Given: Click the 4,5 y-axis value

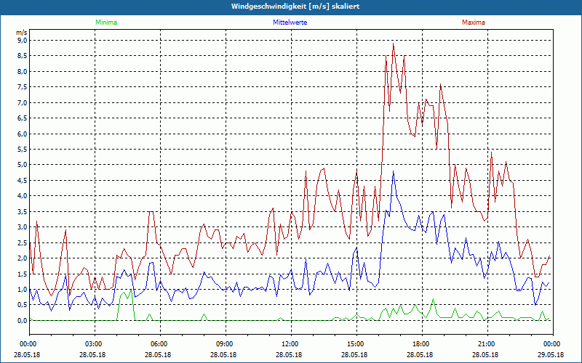Looking at the screenshot, I should pos(23,180).
